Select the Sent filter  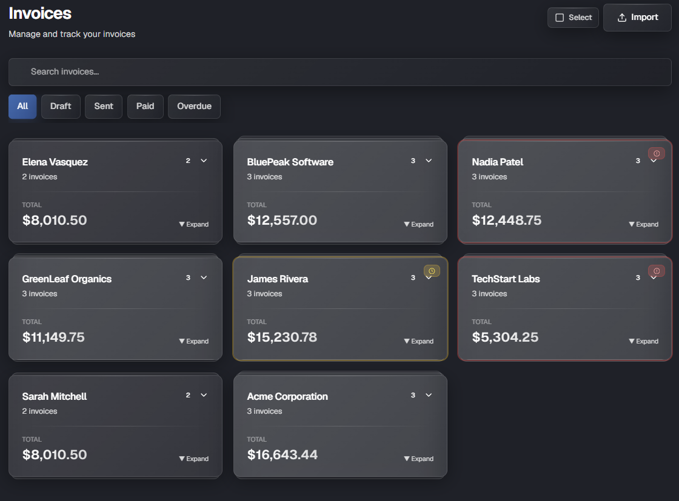pos(103,106)
